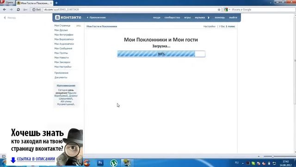Click the RU language indicator
Viewport: 296px width, 167px height.
237,163
